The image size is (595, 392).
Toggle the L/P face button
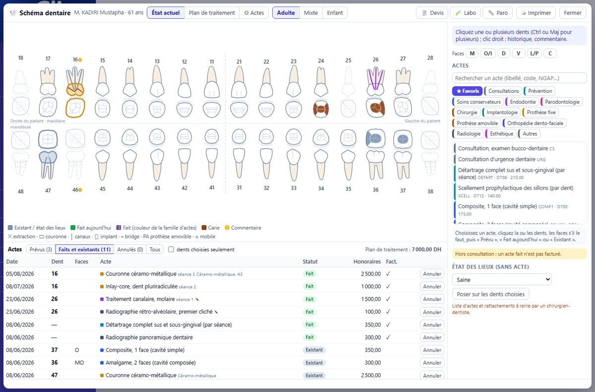click(534, 54)
